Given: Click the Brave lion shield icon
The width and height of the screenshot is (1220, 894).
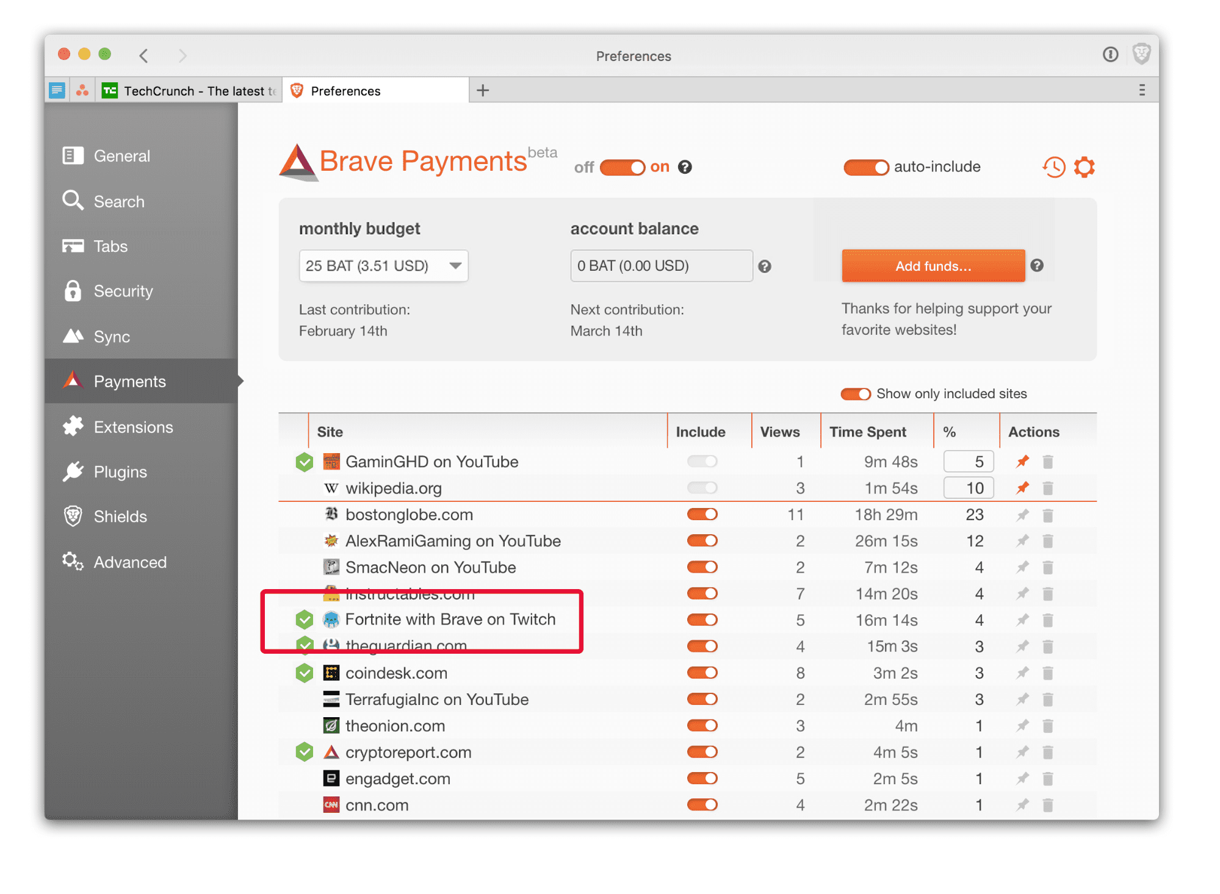Looking at the screenshot, I should (1141, 54).
